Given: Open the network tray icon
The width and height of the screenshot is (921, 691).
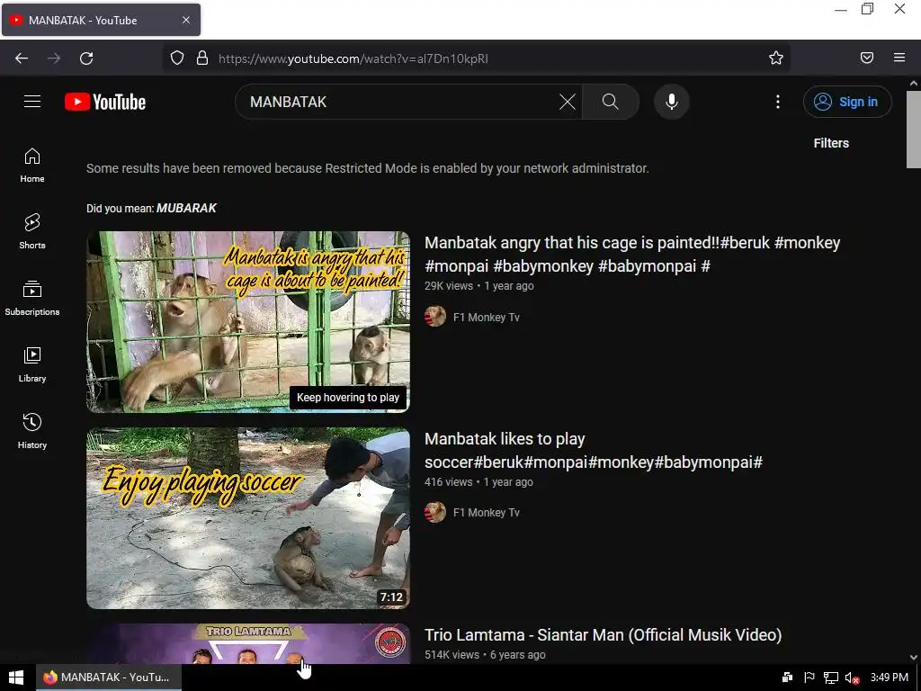Looking at the screenshot, I should pyautogui.click(x=830, y=678).
